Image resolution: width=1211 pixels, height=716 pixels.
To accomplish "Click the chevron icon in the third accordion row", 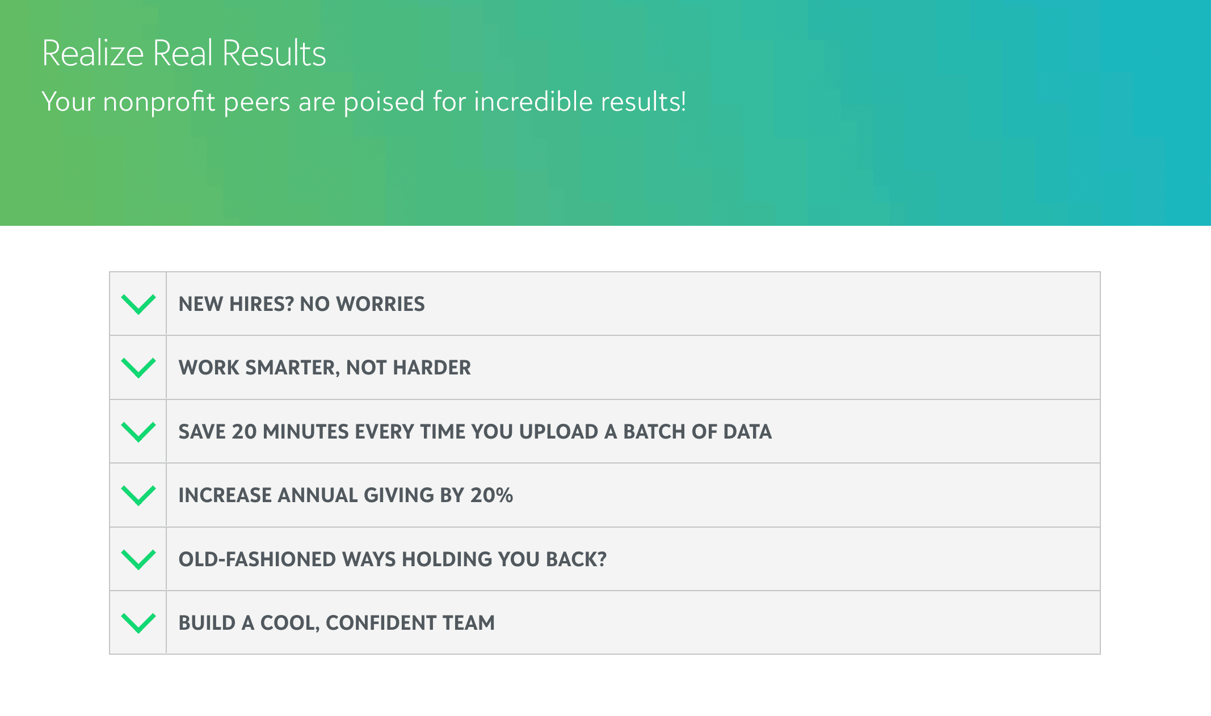I will pyautogui.click(x=137, y=431).
